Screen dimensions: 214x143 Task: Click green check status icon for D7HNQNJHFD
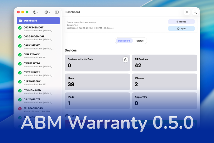(x=20, y=91)
